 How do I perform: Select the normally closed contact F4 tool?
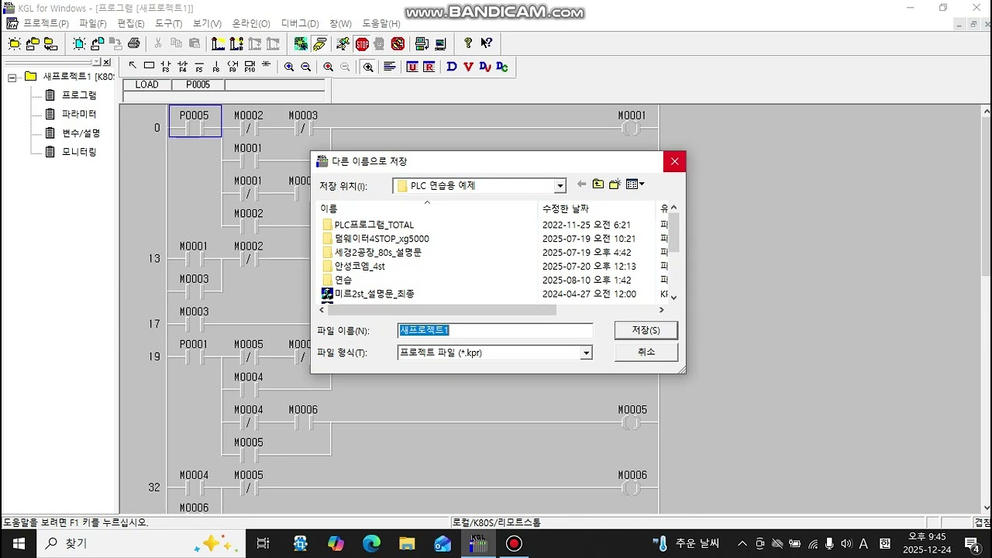tap(182, 66)
